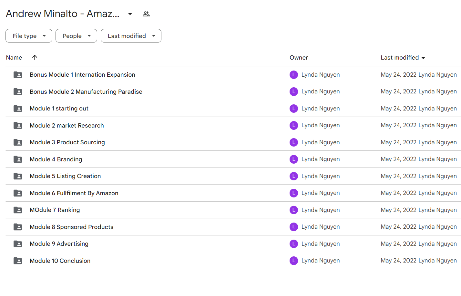Open the Last modified filter chip
The image size is (461, 296).
pos(131,36)
